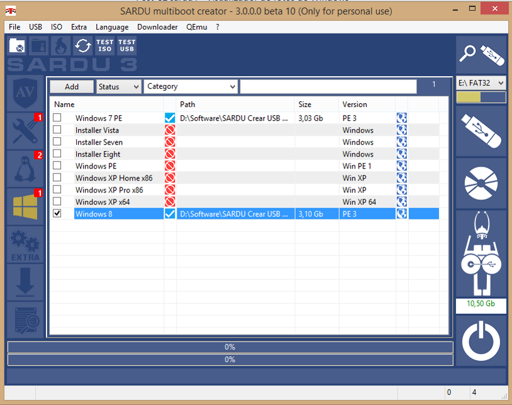The image size is (512, 405).
Task: Click the create USB drive icon
Action: [x=481, y=131]
